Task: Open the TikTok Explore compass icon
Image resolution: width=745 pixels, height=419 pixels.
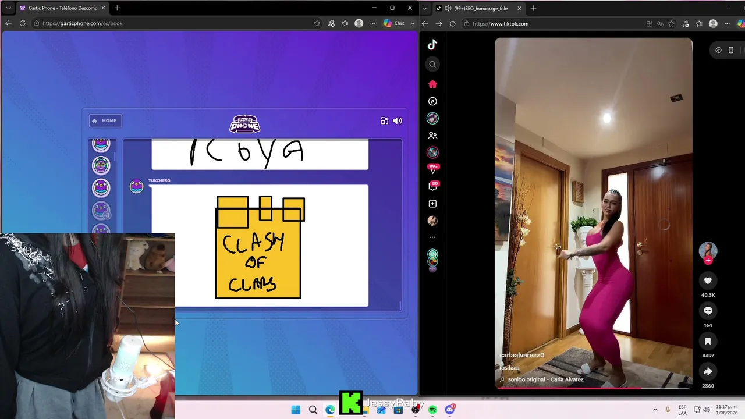Action: pyautogui.click(x=432, y=101)
